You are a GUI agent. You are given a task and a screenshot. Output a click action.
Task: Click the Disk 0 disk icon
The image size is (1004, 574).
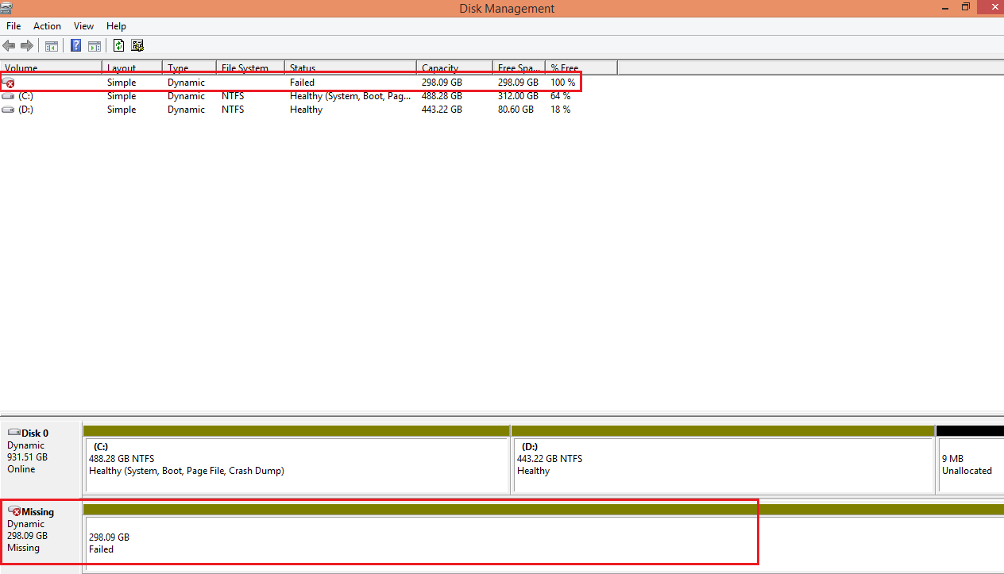click(x=14, y=433)
